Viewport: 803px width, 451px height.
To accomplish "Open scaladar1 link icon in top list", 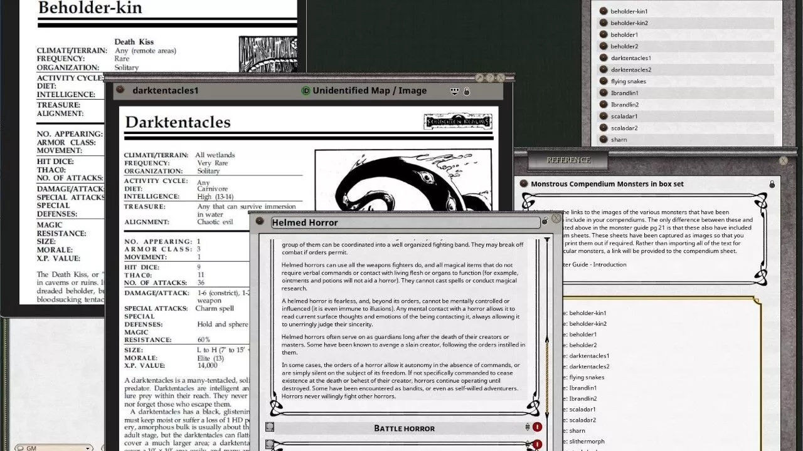I will click(x=604, y=116).
